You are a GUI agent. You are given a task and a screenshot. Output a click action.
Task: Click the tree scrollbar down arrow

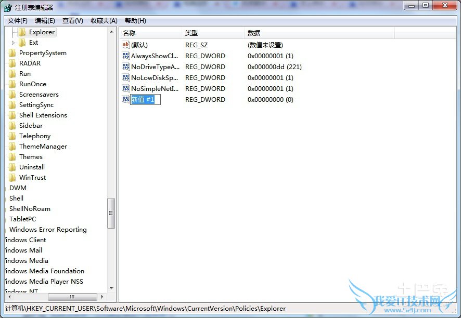click(111, 288)
